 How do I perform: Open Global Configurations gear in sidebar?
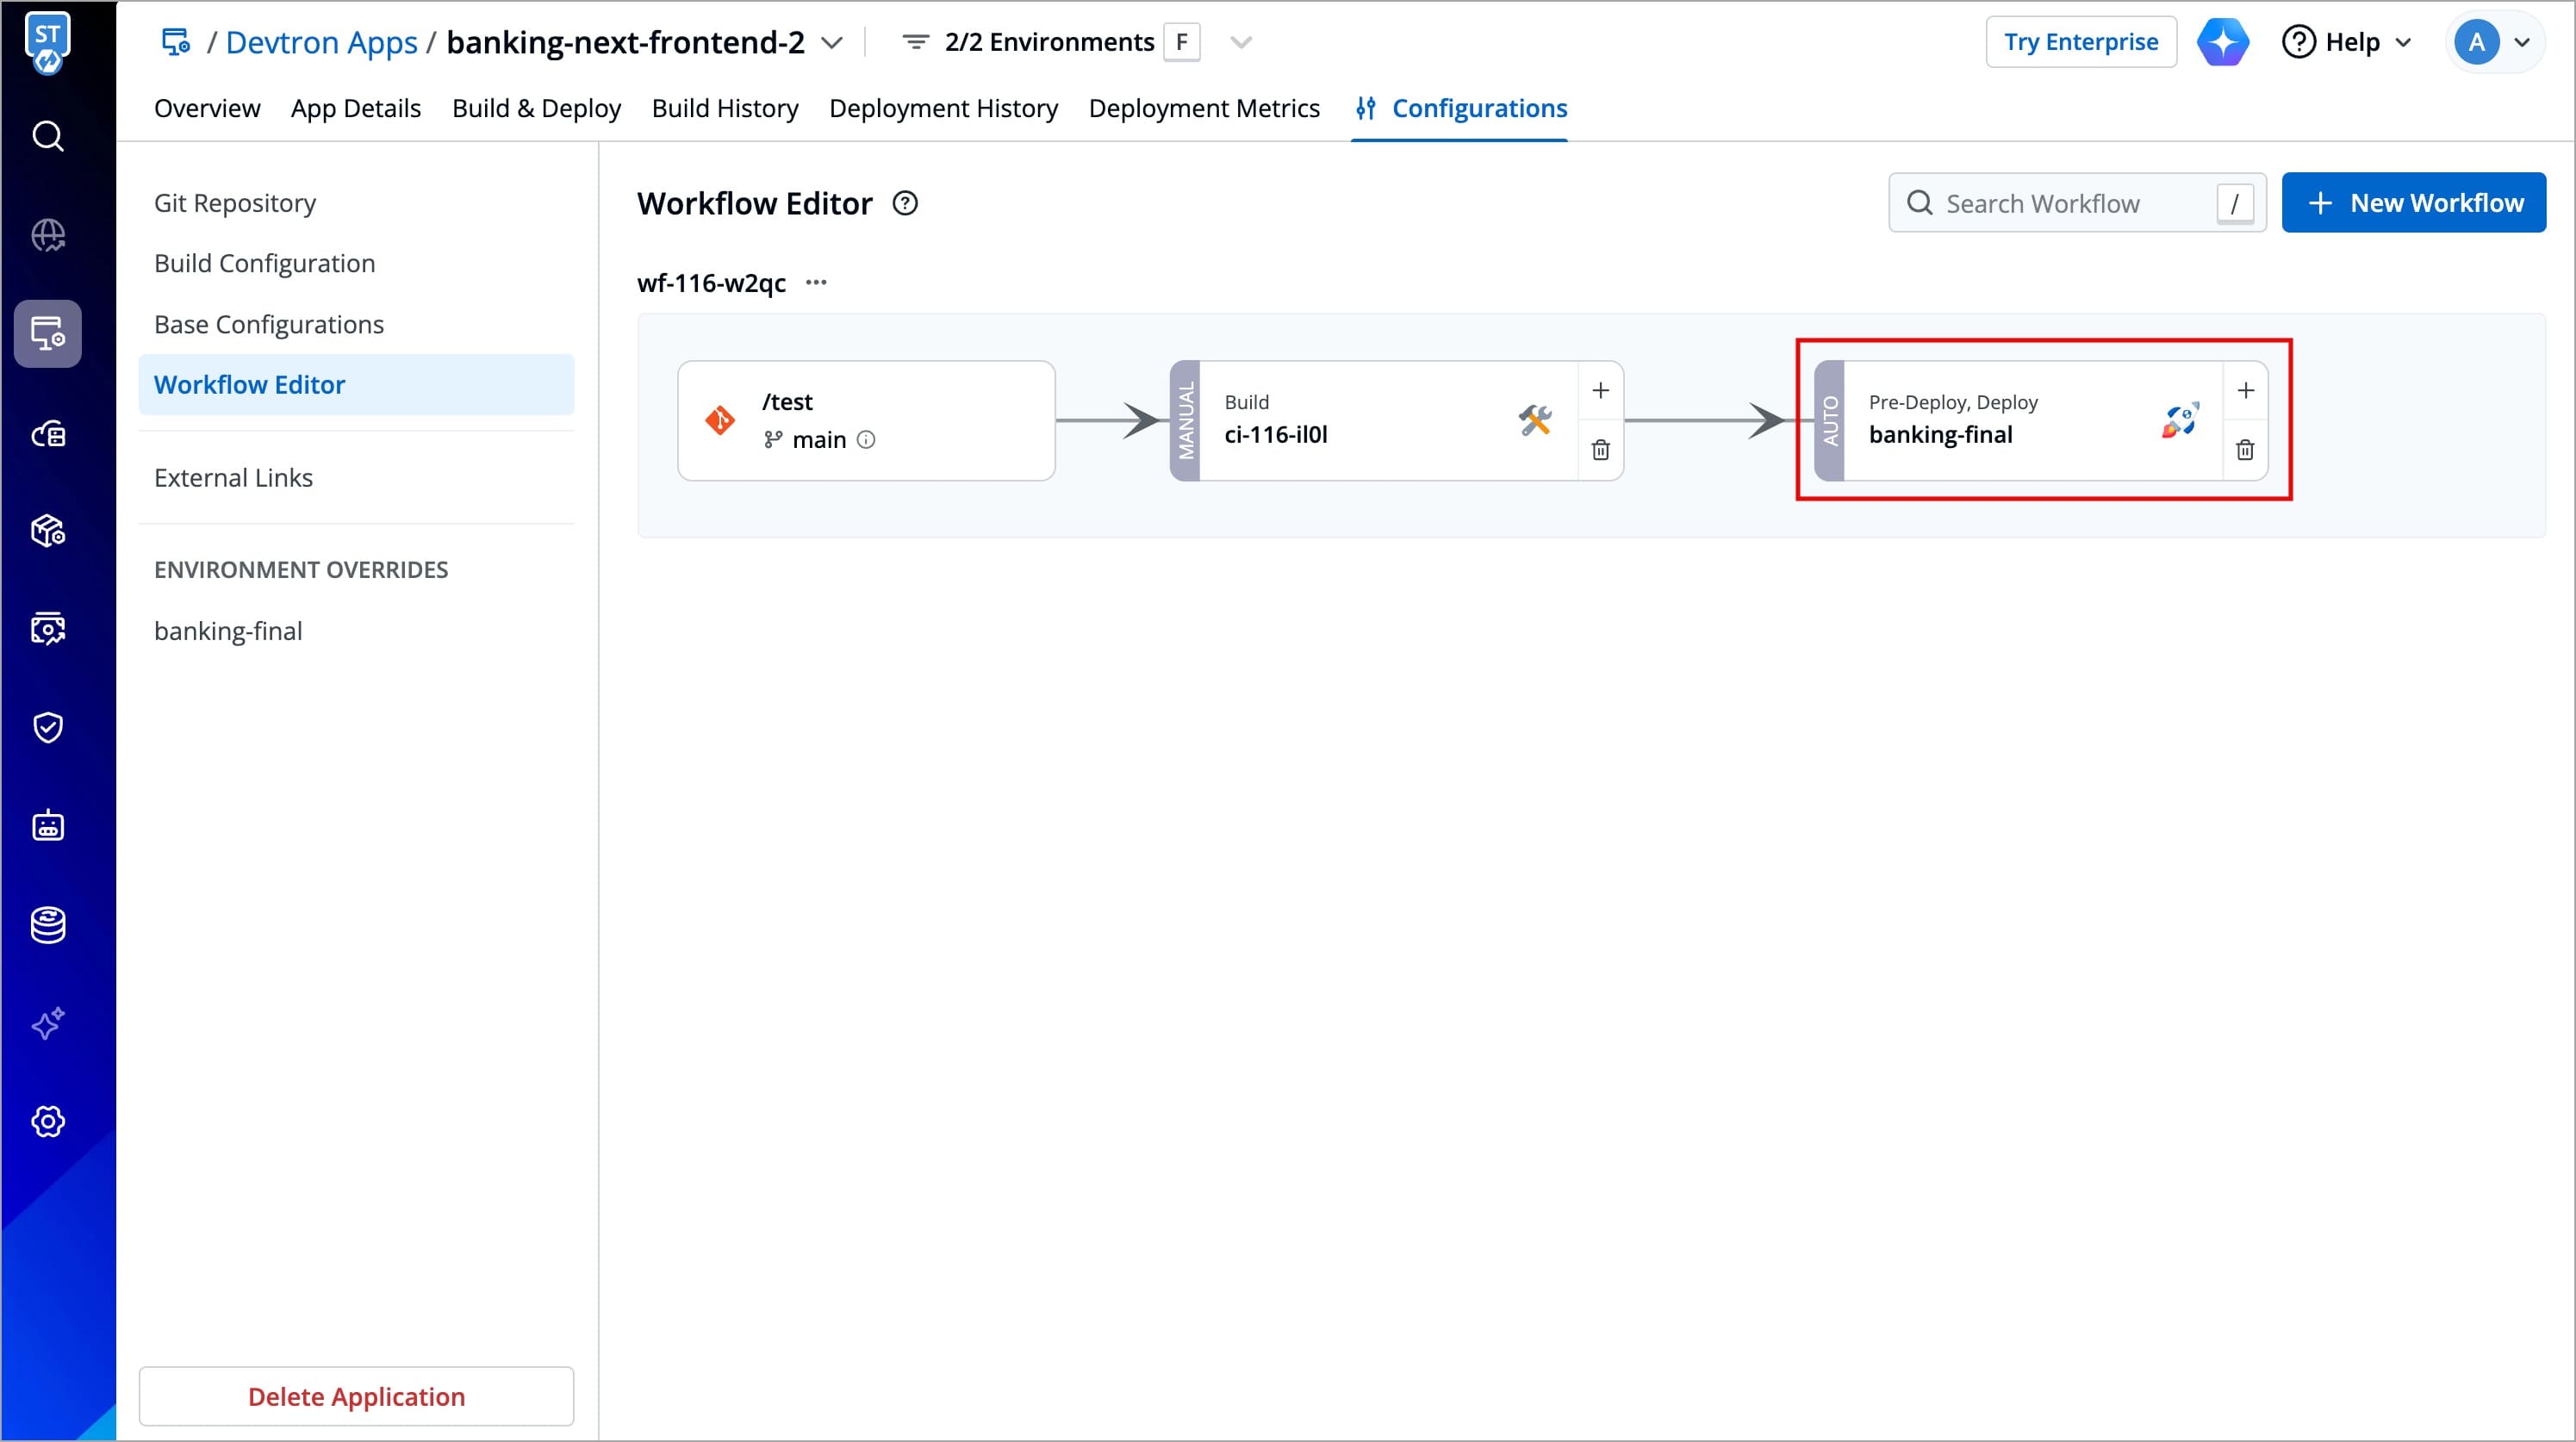pyautogui.click(x=48, y=1121)
